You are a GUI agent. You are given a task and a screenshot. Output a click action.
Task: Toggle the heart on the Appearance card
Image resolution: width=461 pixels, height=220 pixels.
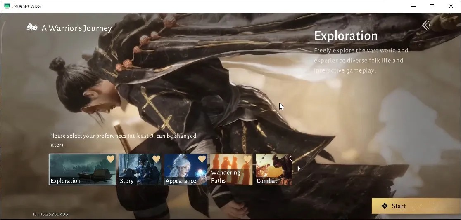(202, 159)
